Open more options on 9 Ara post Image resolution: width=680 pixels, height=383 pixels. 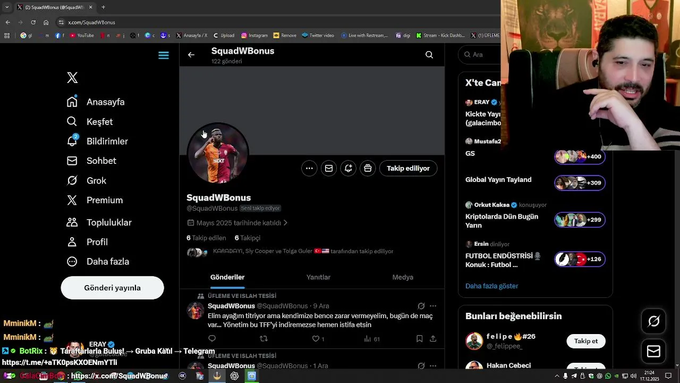click(x=433, y=306)
